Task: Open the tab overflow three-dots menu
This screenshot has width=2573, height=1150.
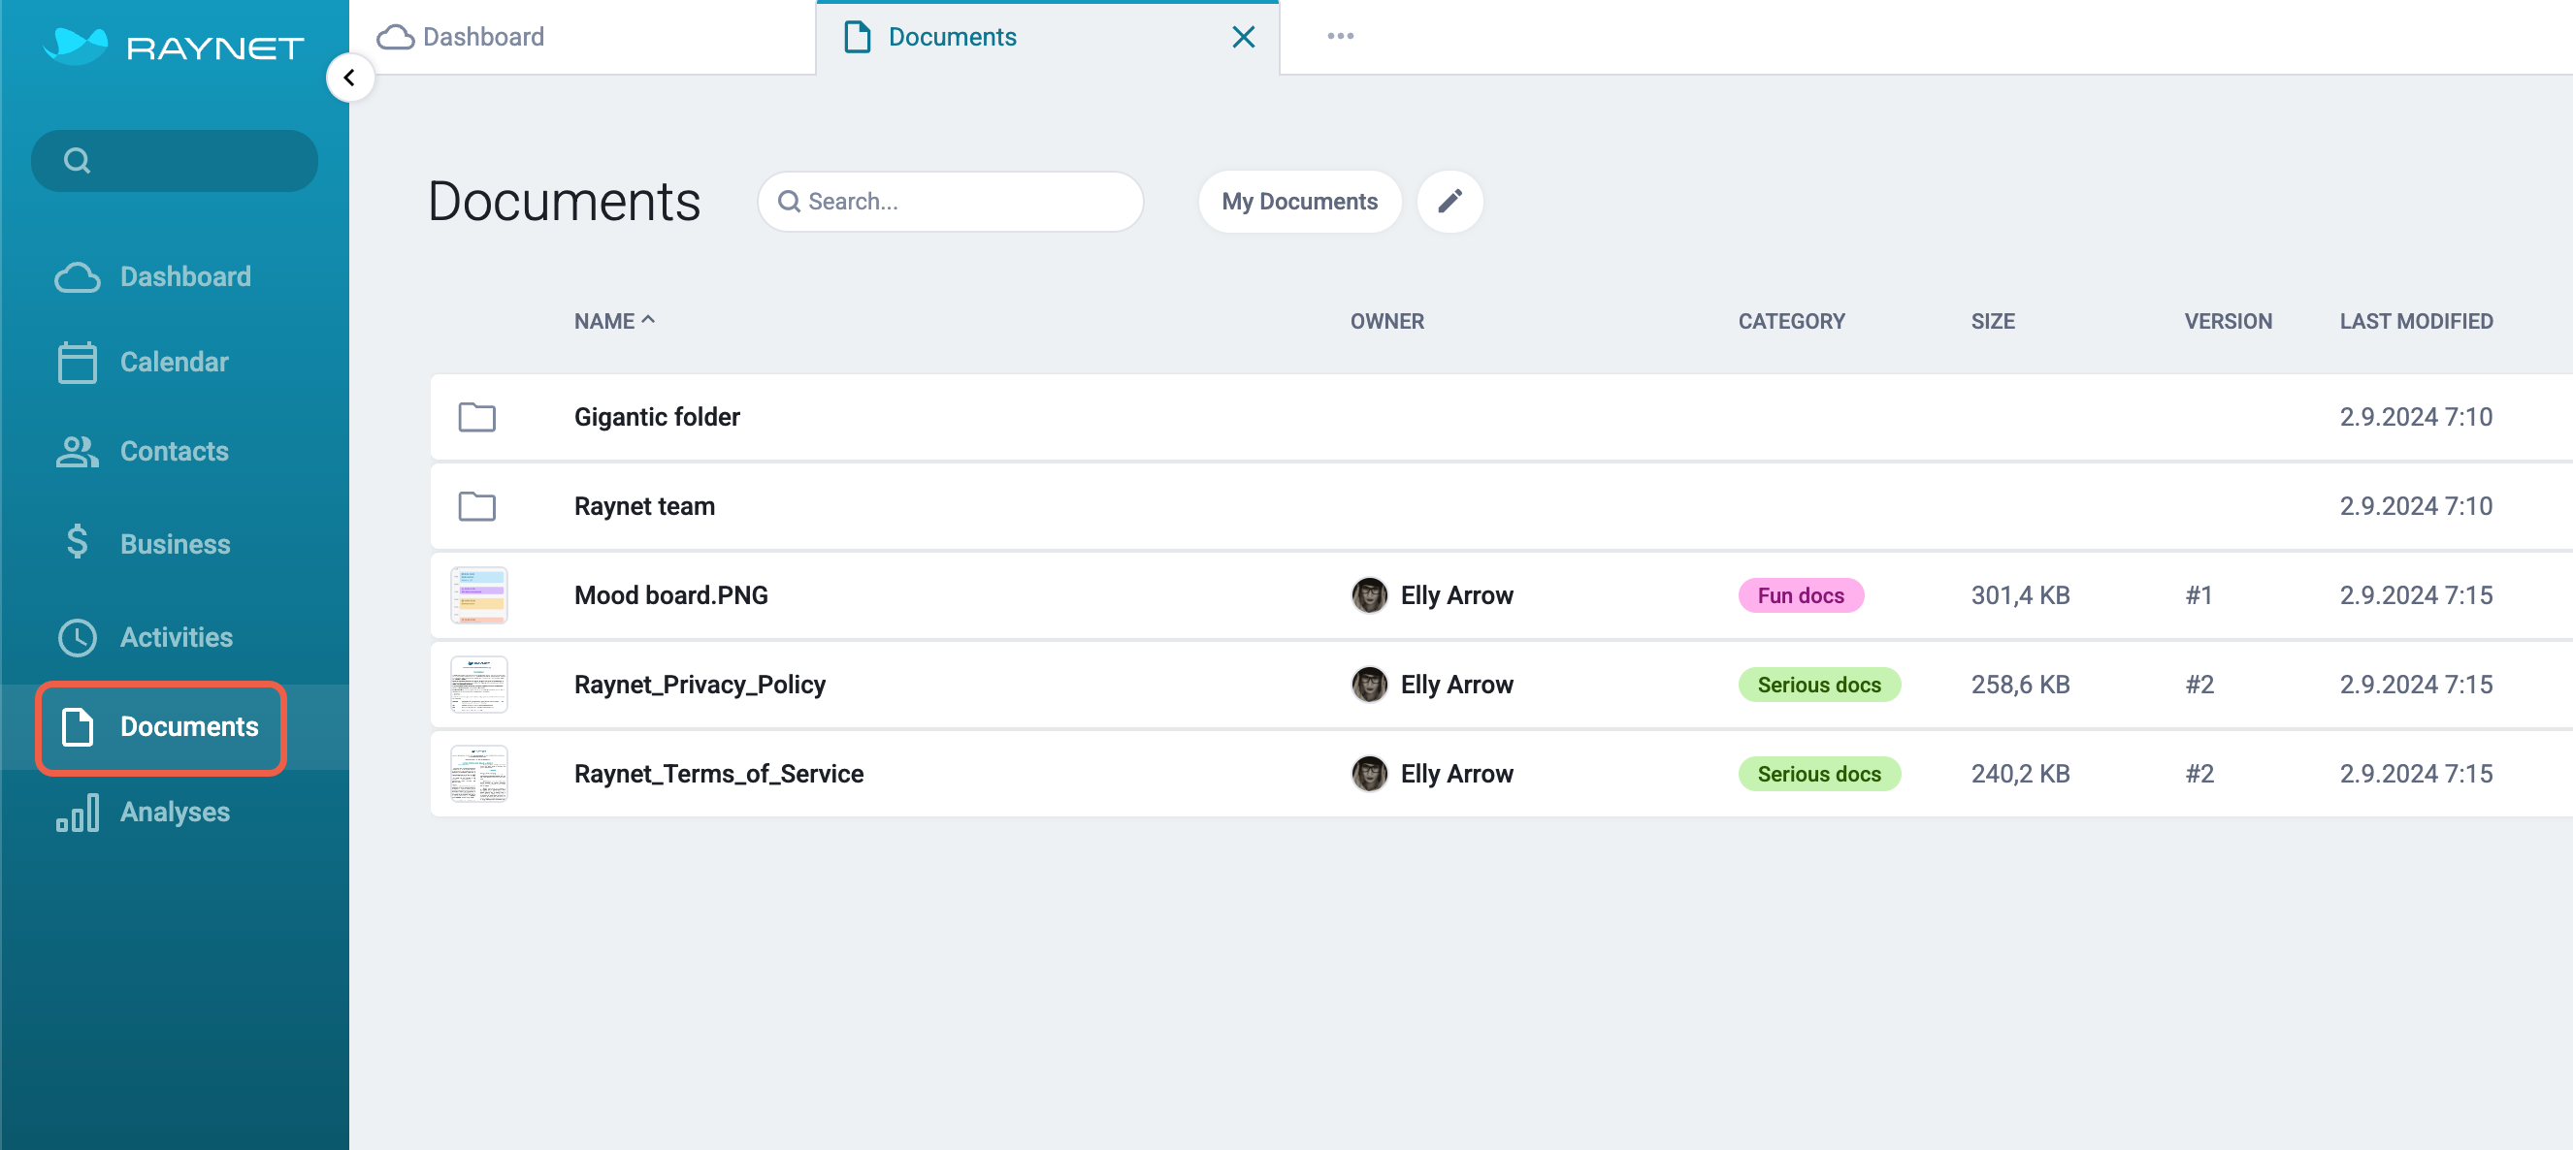Action: 1341,36
